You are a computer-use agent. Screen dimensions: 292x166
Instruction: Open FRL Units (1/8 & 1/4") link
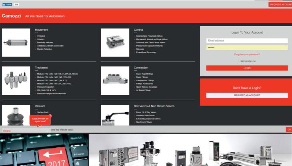click(x=46, y=90)
